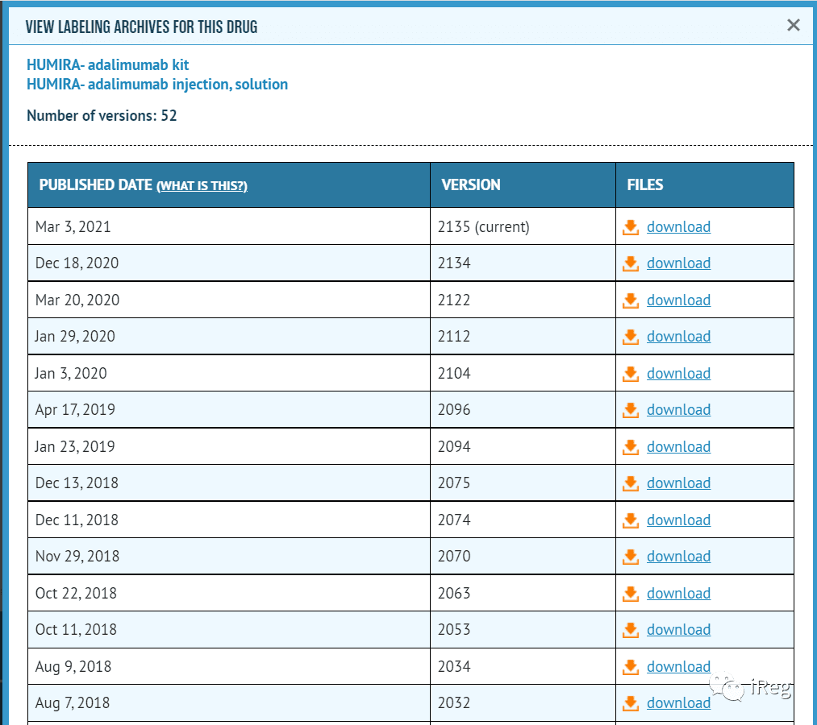Select the 'Jan 23, 2019' date cell
The width and height of the screenshot is (817, 725).
pyautogui.click(x=229, y=446)
